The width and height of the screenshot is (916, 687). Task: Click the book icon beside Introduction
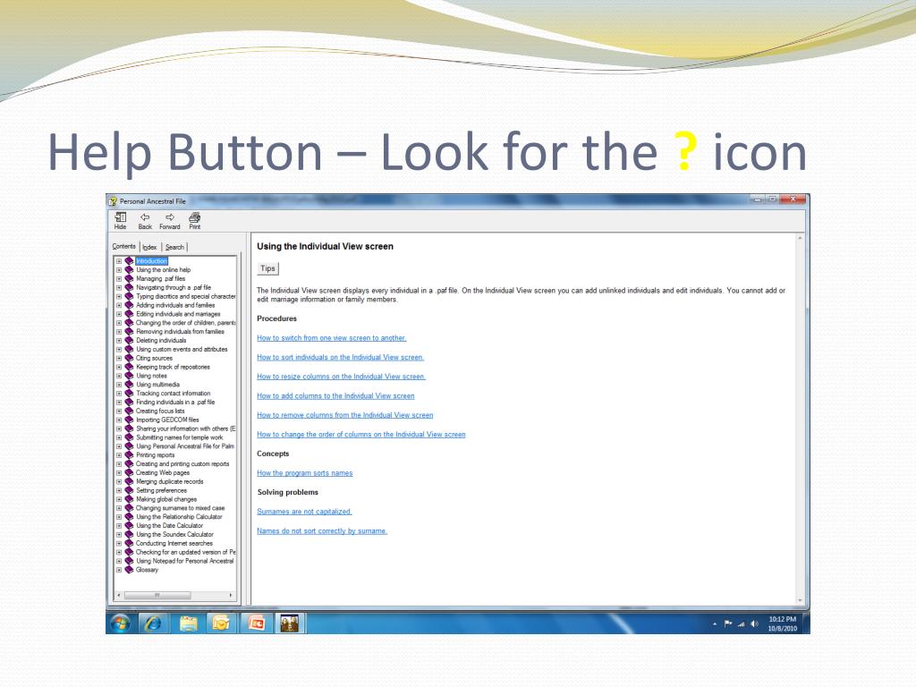coord(129,261)
